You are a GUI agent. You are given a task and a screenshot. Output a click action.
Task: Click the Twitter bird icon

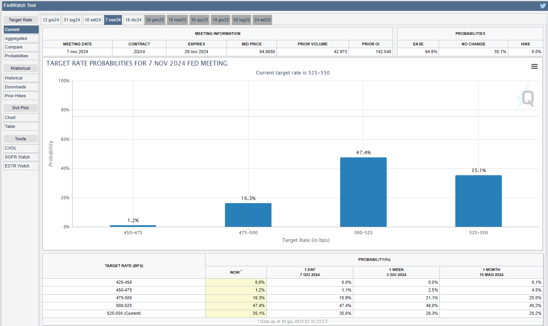pyautogui.click(x=543, y=6)
